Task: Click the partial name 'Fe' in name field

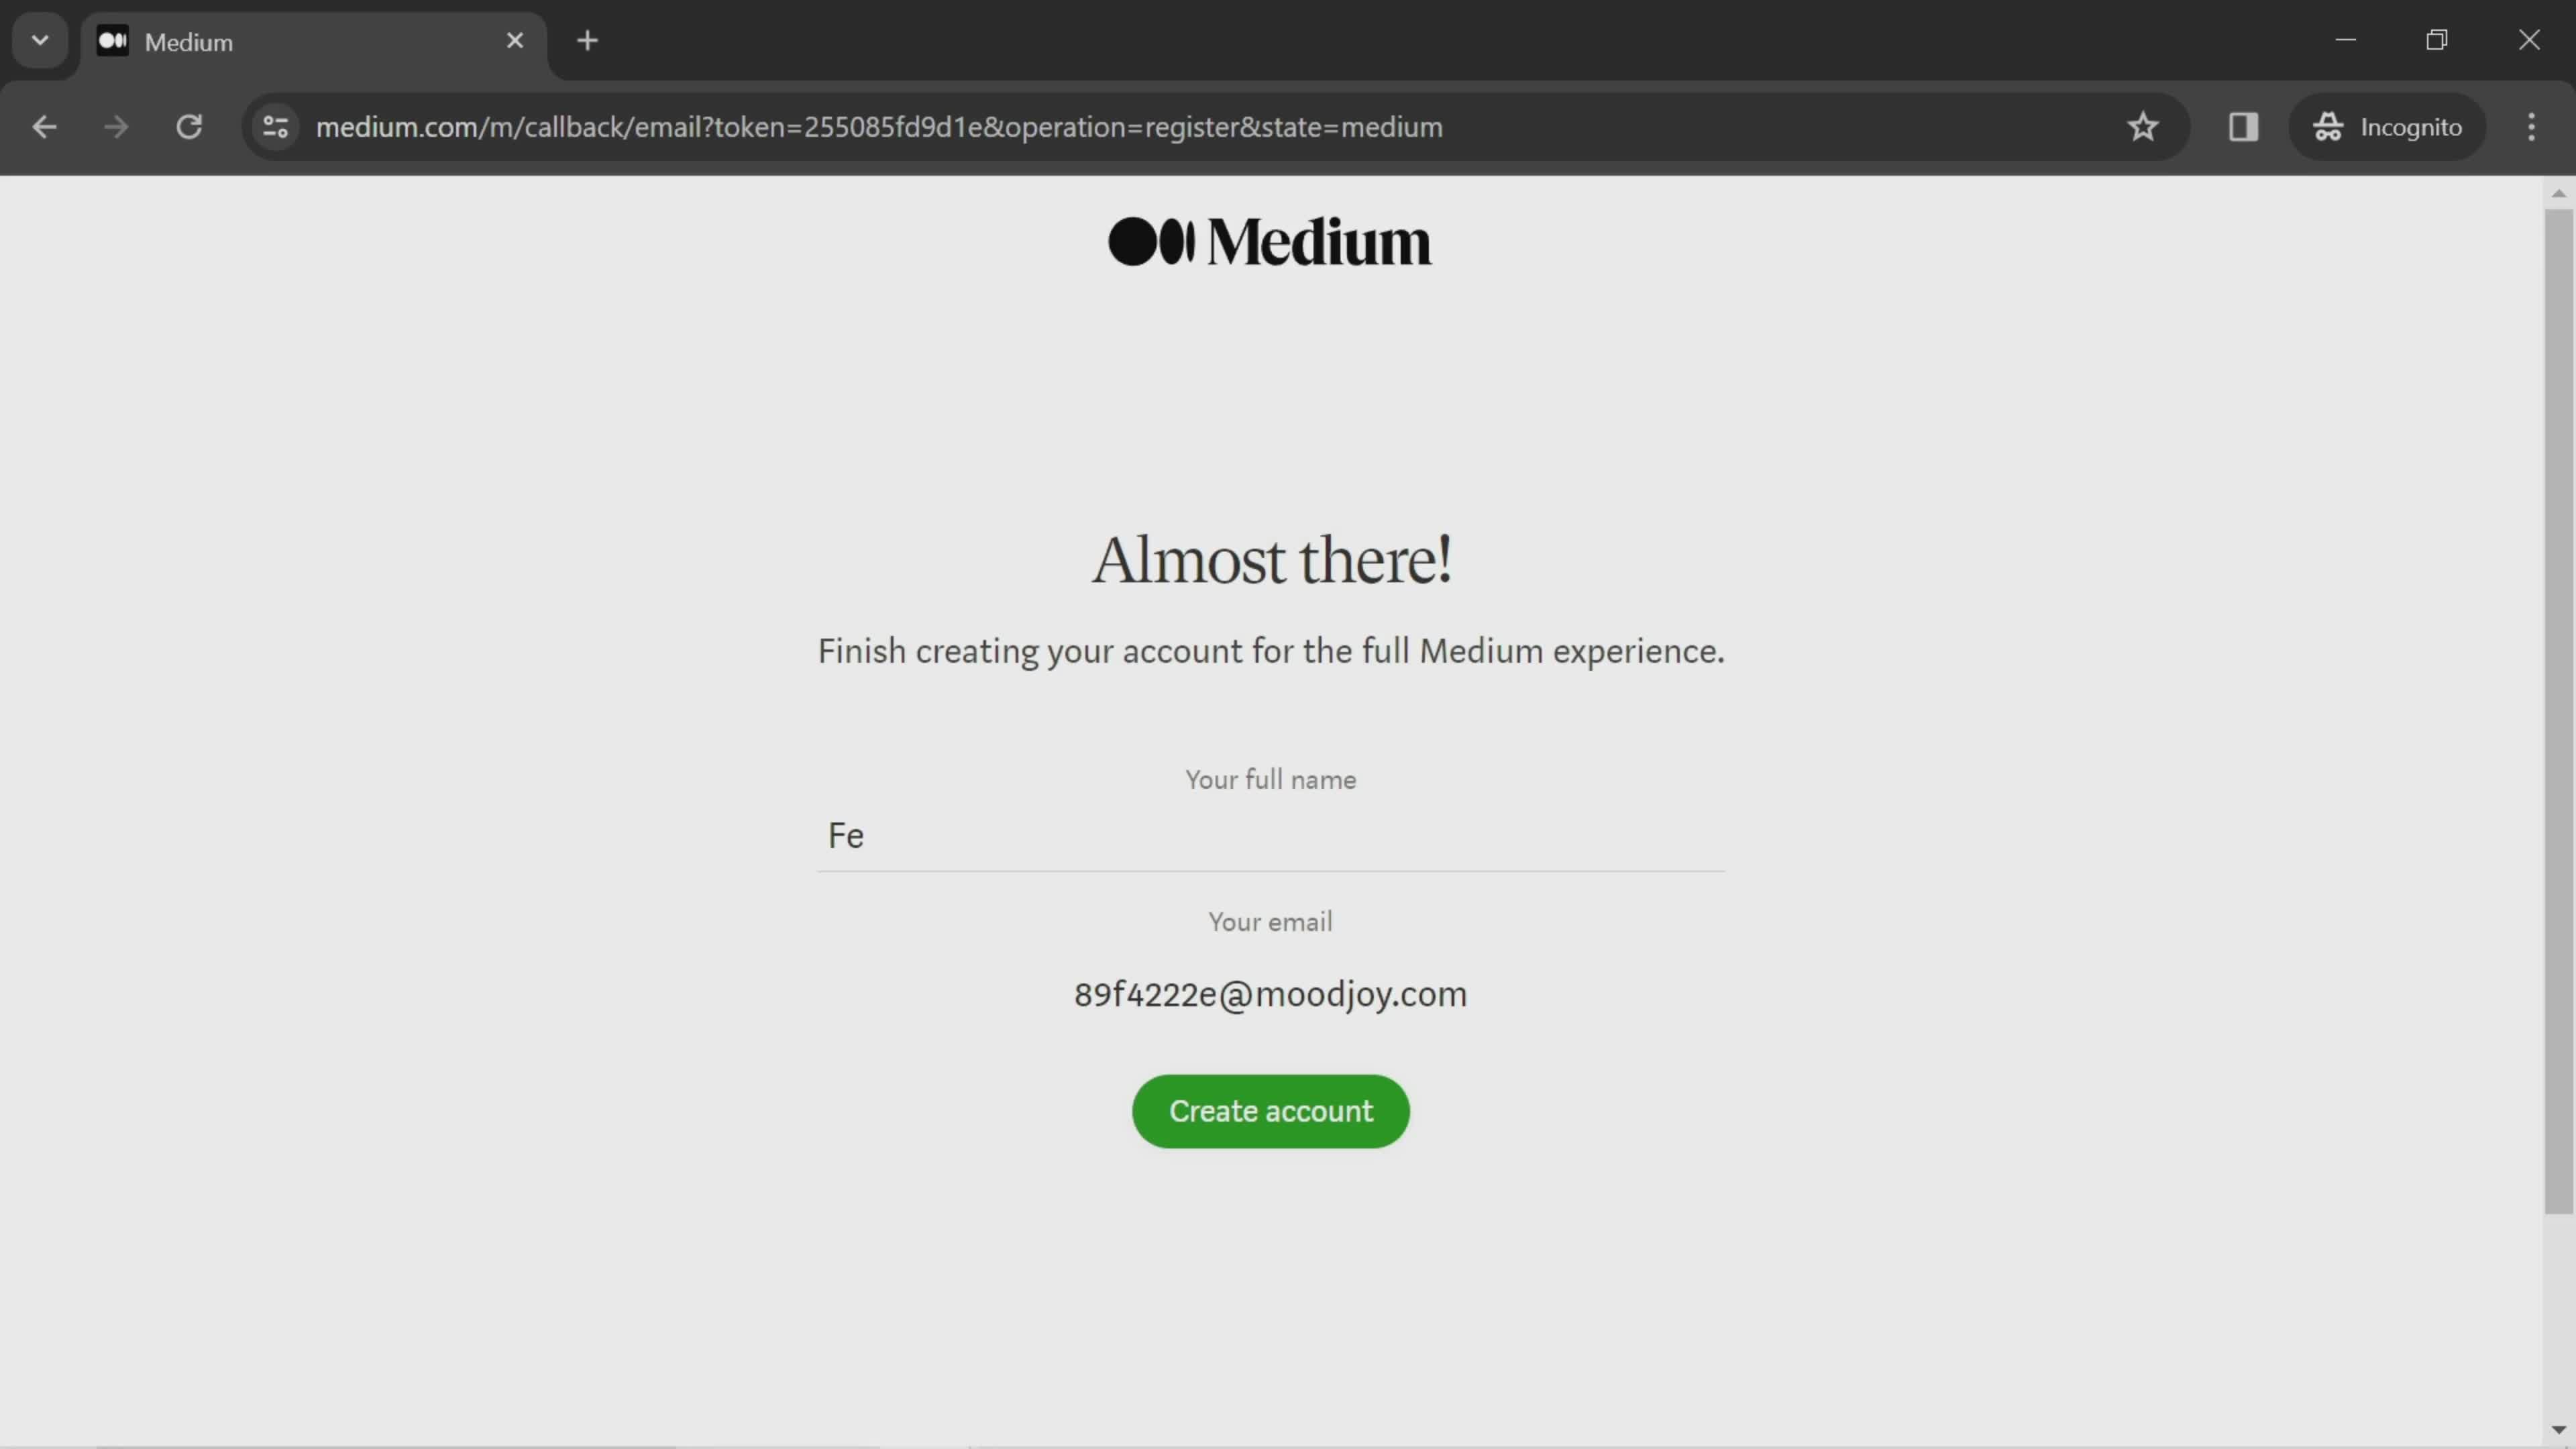Action: pos(846,833)
